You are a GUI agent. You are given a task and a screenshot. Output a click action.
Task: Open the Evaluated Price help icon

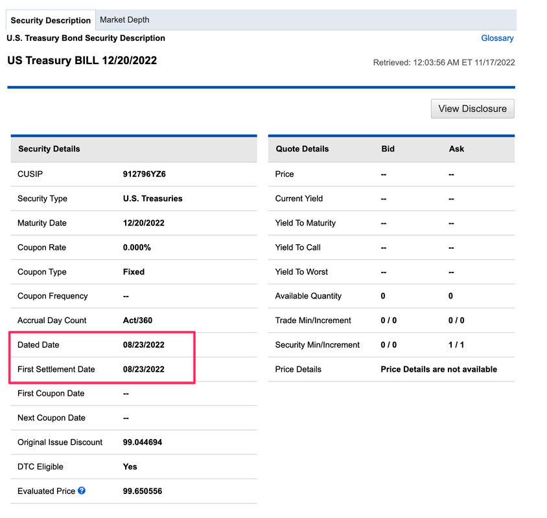[x=82, y=490]
